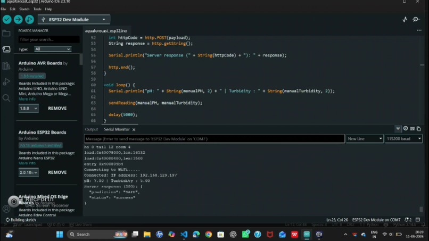Click the Boards Manager list scrollbar

(x=81, y=60)
